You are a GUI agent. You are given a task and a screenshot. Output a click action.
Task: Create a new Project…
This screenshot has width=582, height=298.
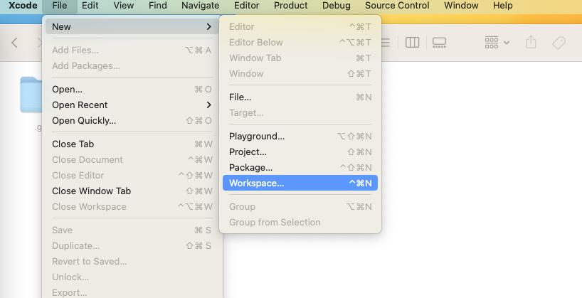coord(300,151)
